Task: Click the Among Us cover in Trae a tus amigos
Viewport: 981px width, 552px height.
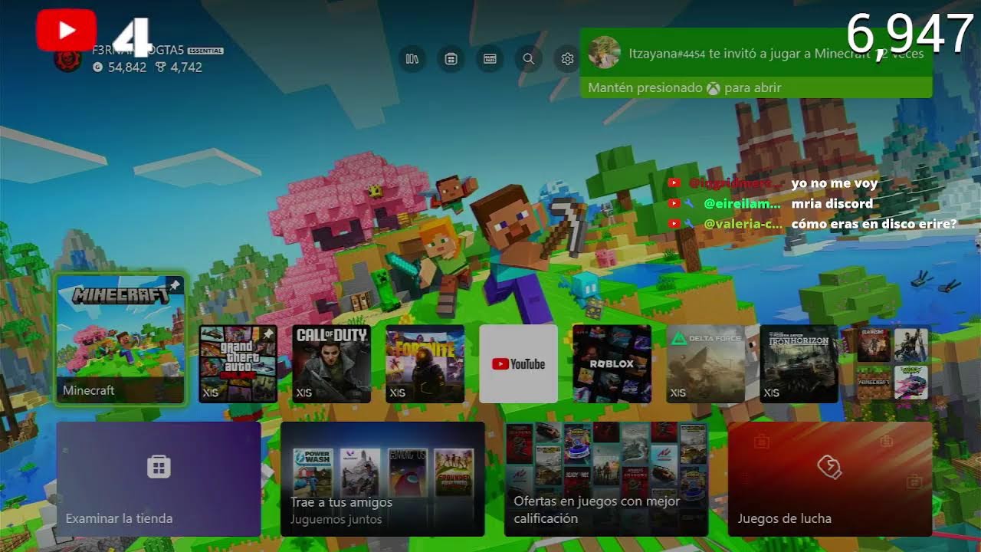Action: coord(407,472)
